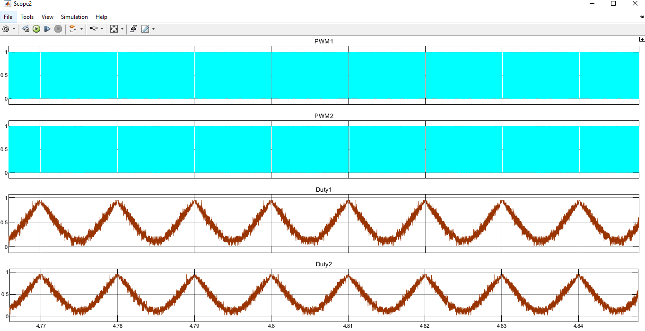Toggle the Cursor Measurements ruler
The height and width of the screenshot is (331, 645).
point(145,29)
